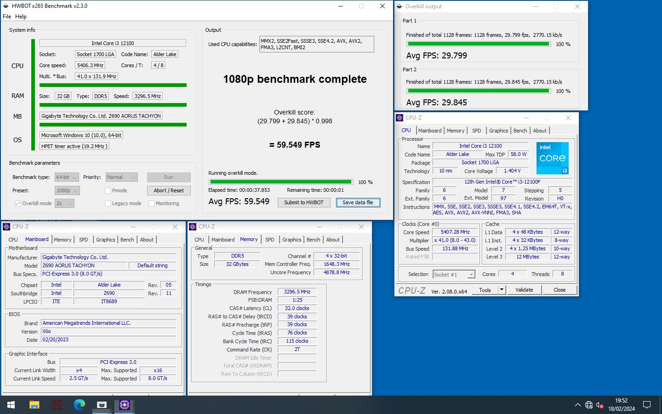662x414 pixels.
Task: Open the Benchmark type 64-bit dropdown
Action: tap(67, 177)
